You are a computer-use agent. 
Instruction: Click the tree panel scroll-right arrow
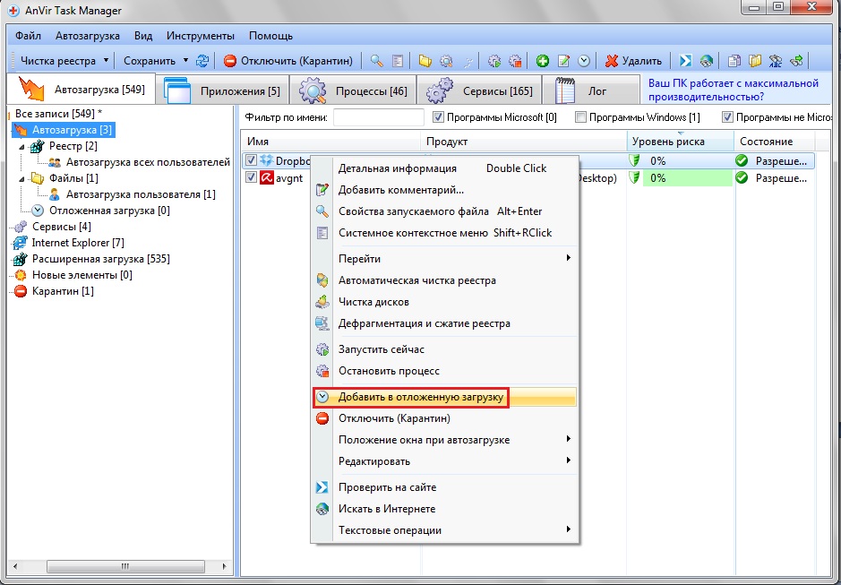224,566
